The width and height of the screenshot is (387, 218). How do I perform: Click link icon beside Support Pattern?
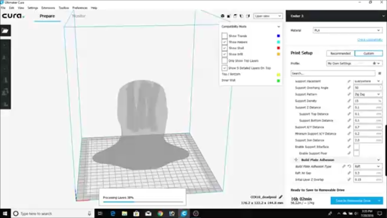349,94
